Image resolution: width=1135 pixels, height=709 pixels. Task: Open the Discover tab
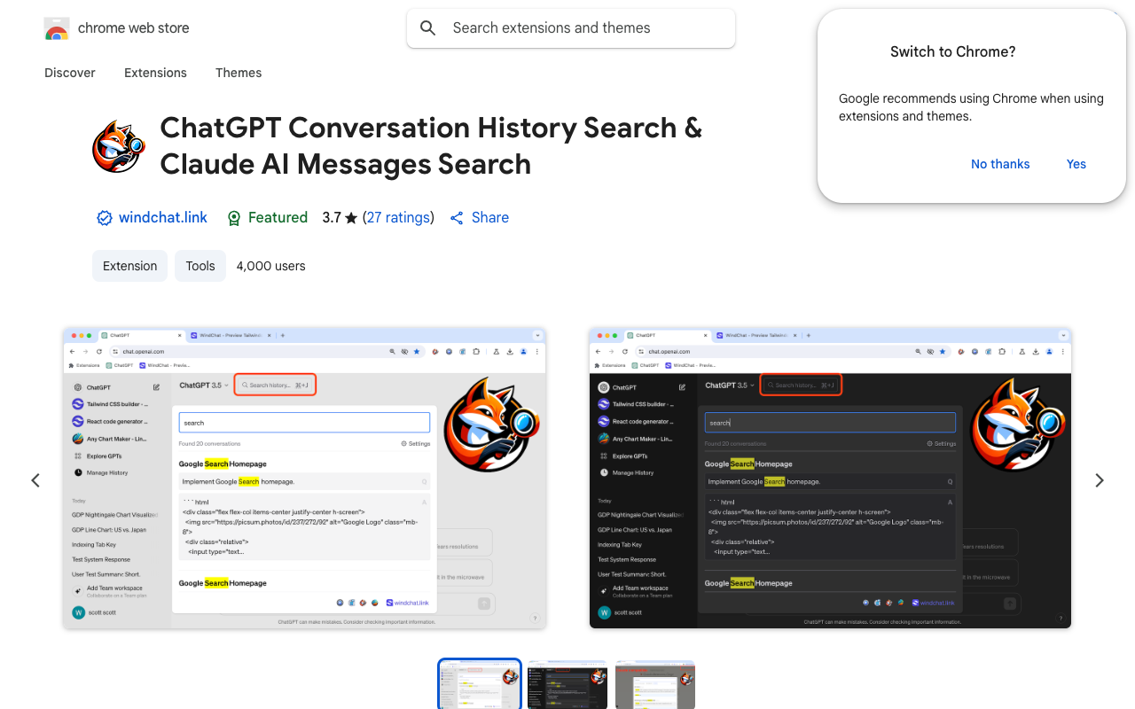[70, 73]
